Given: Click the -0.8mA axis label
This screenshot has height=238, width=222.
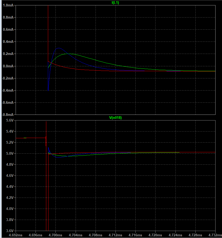Looking at the screenshot, I should pyautogui.click(x=8, y=115).
